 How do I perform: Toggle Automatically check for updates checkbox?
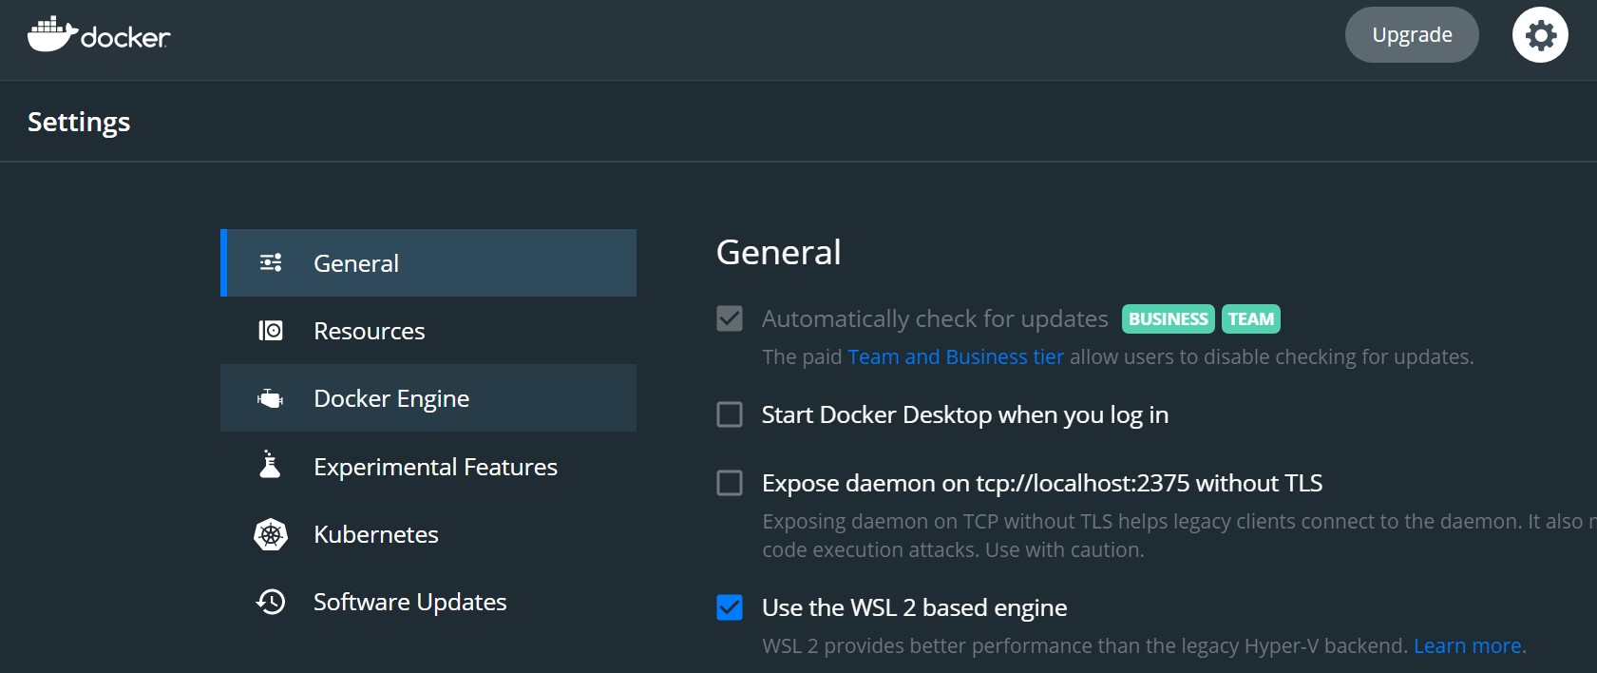(x=730, y=318)
